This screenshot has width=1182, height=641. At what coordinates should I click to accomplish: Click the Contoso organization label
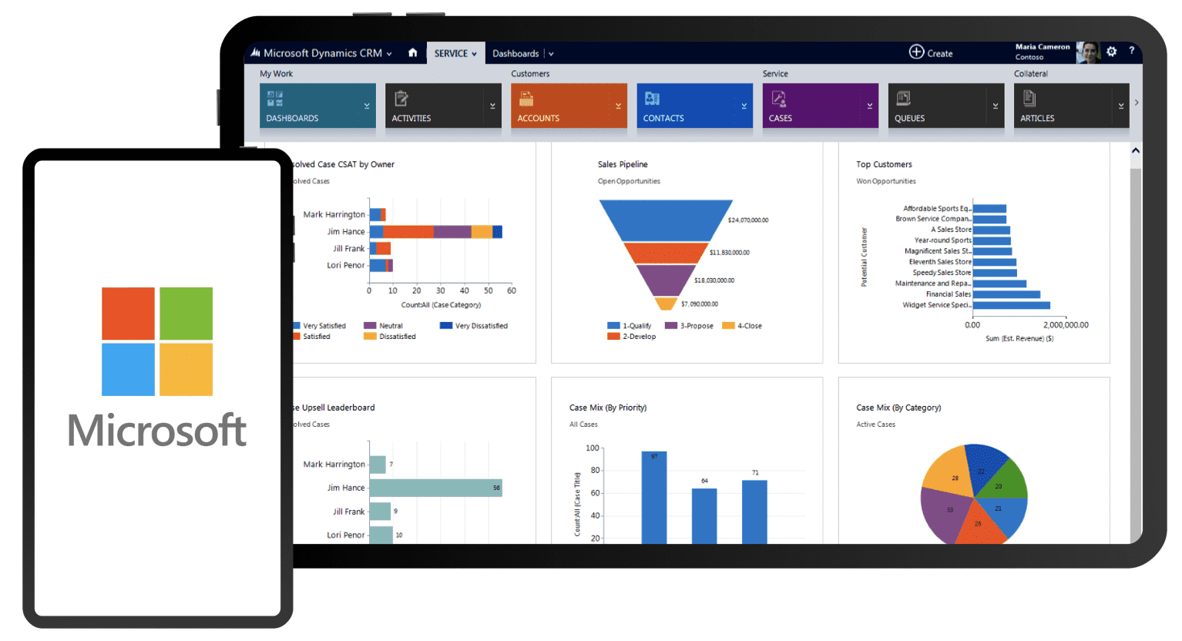[1029, 57]
